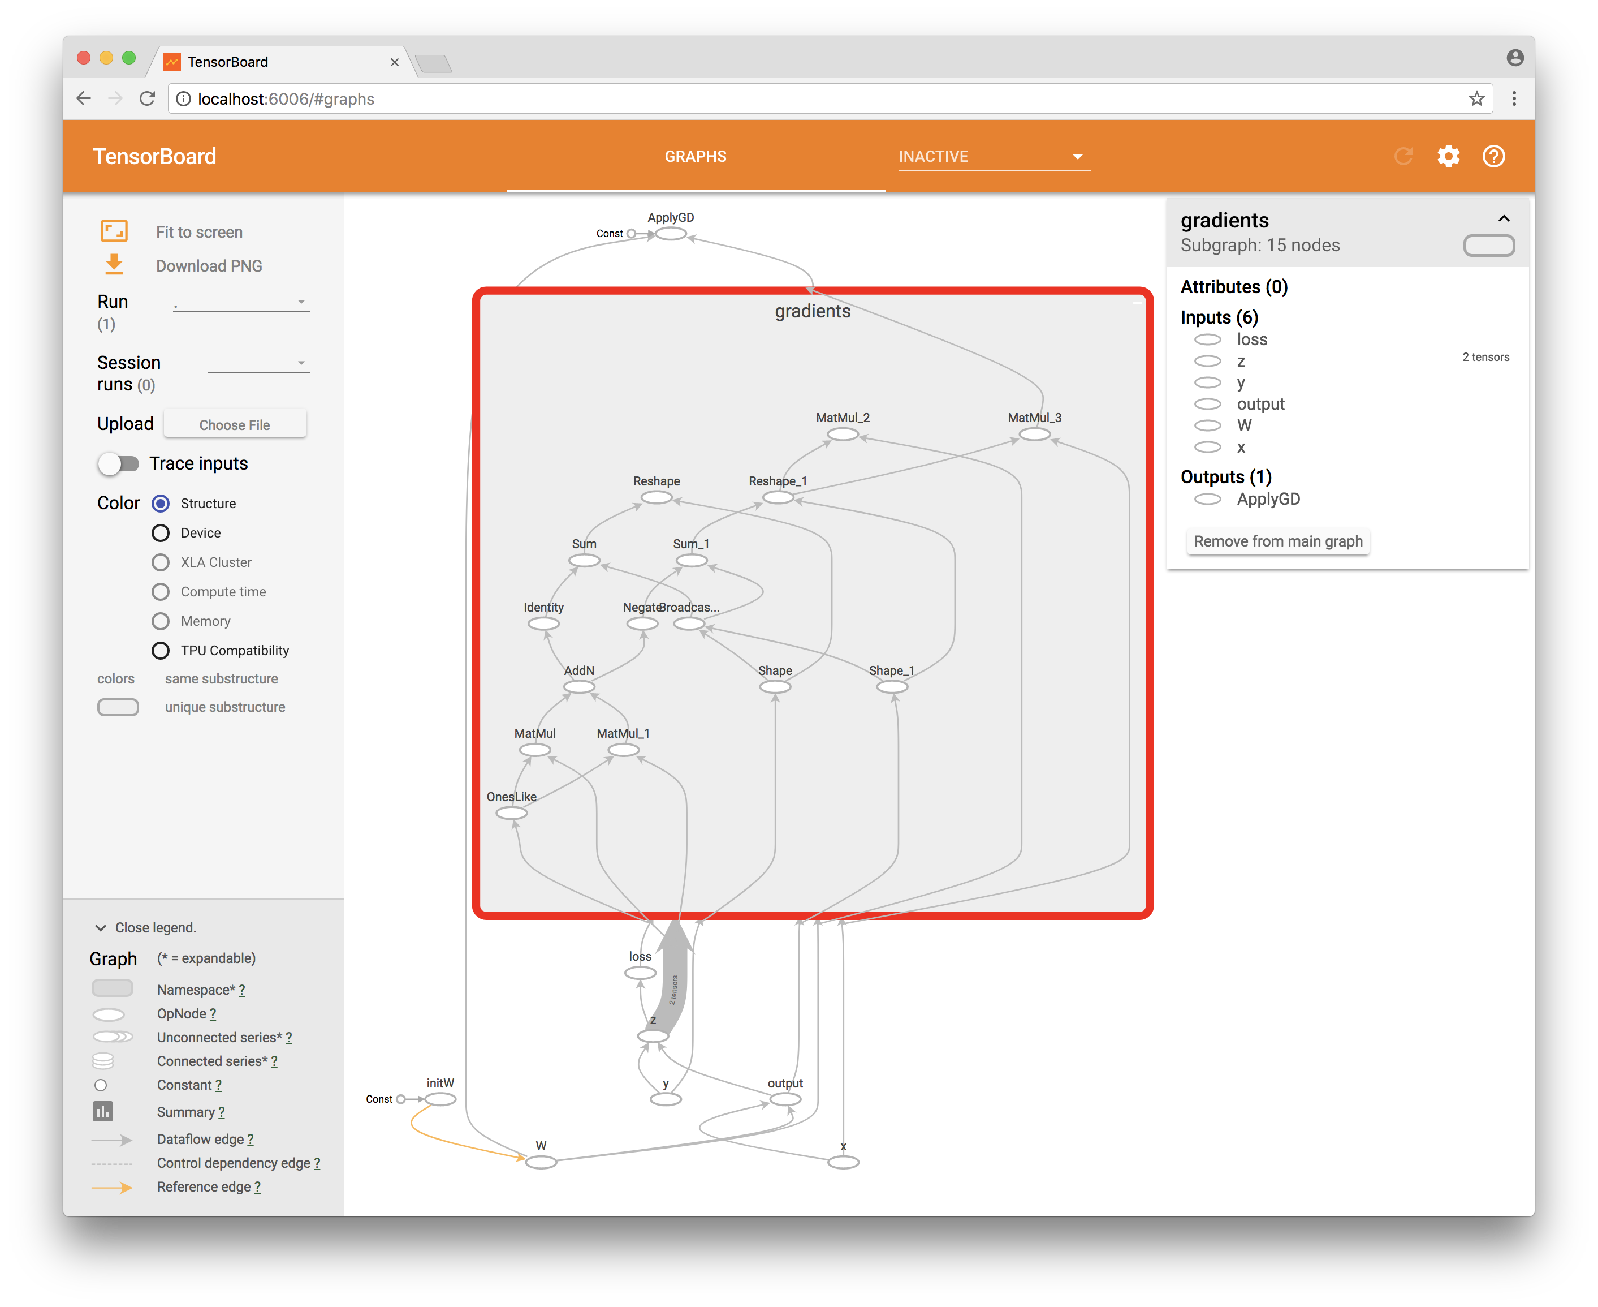This screenshot has width=1598, height=1307.
Task: Open the help question mark icon
Action: pyautogui.click(x=1493, y=157)
